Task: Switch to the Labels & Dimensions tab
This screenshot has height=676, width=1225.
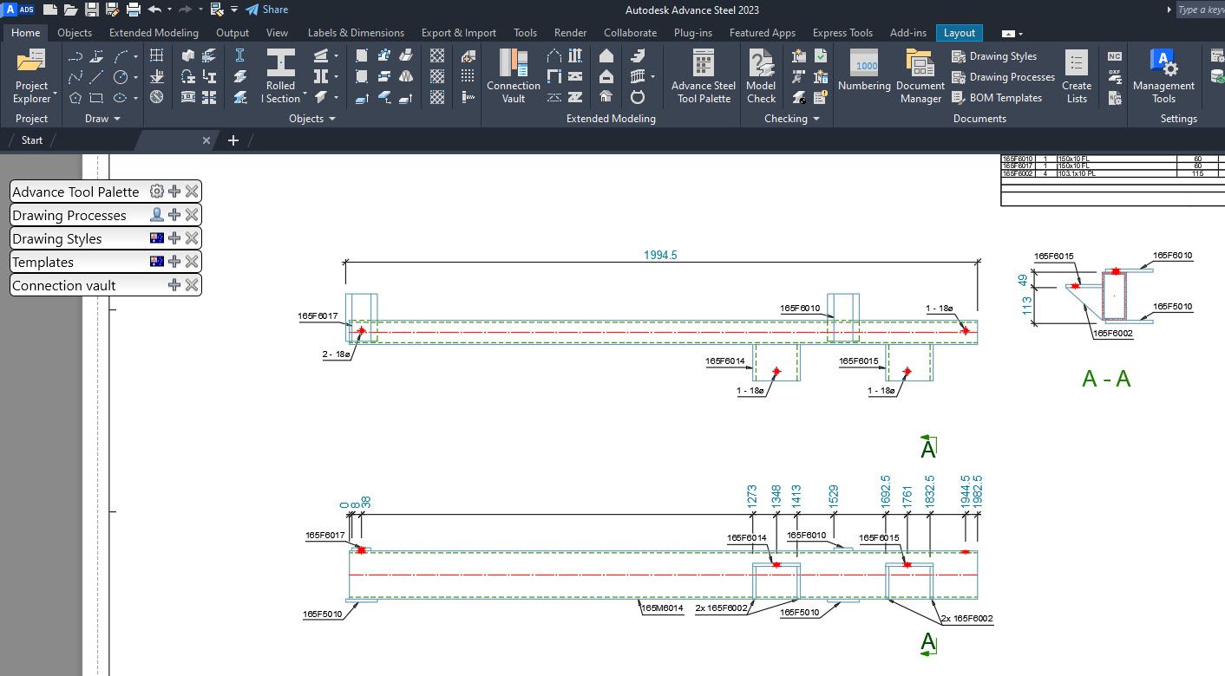Action: [356, 33]
